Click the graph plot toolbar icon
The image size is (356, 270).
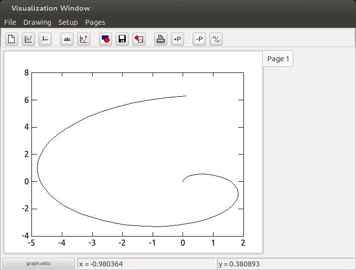click(28, 39)
